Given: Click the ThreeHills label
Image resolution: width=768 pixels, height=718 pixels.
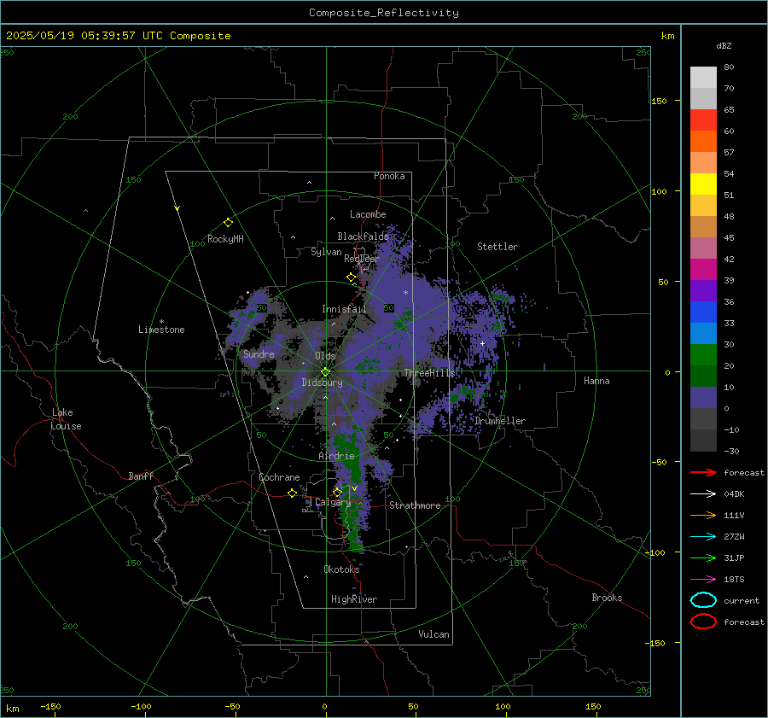Looking at the screenshot, I should point(429,373).
